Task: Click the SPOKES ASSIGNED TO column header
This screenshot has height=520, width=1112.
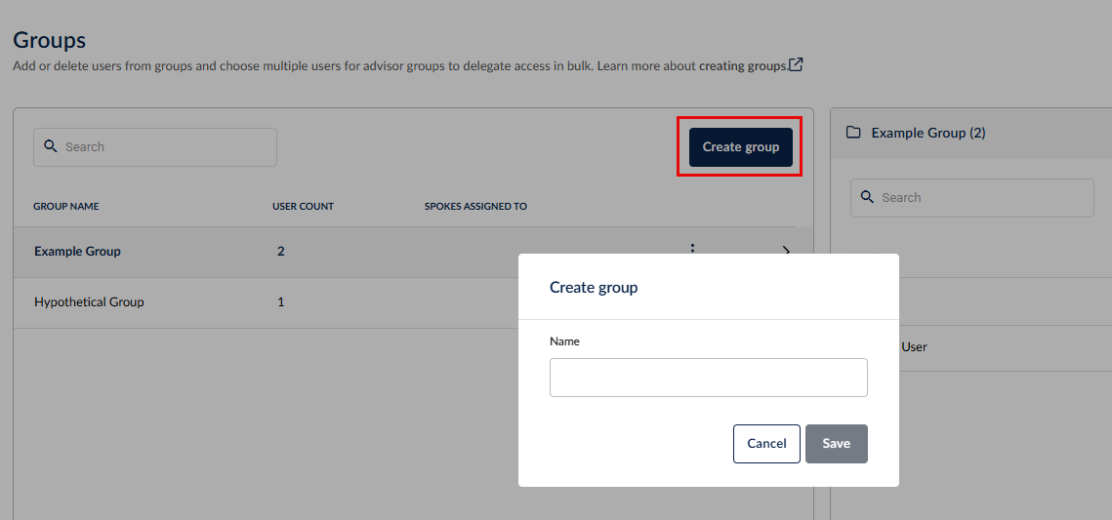Action: point(475,207)
